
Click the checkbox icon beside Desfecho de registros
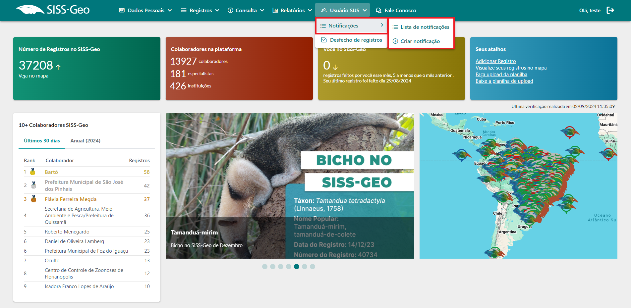(x=324, y=40)
